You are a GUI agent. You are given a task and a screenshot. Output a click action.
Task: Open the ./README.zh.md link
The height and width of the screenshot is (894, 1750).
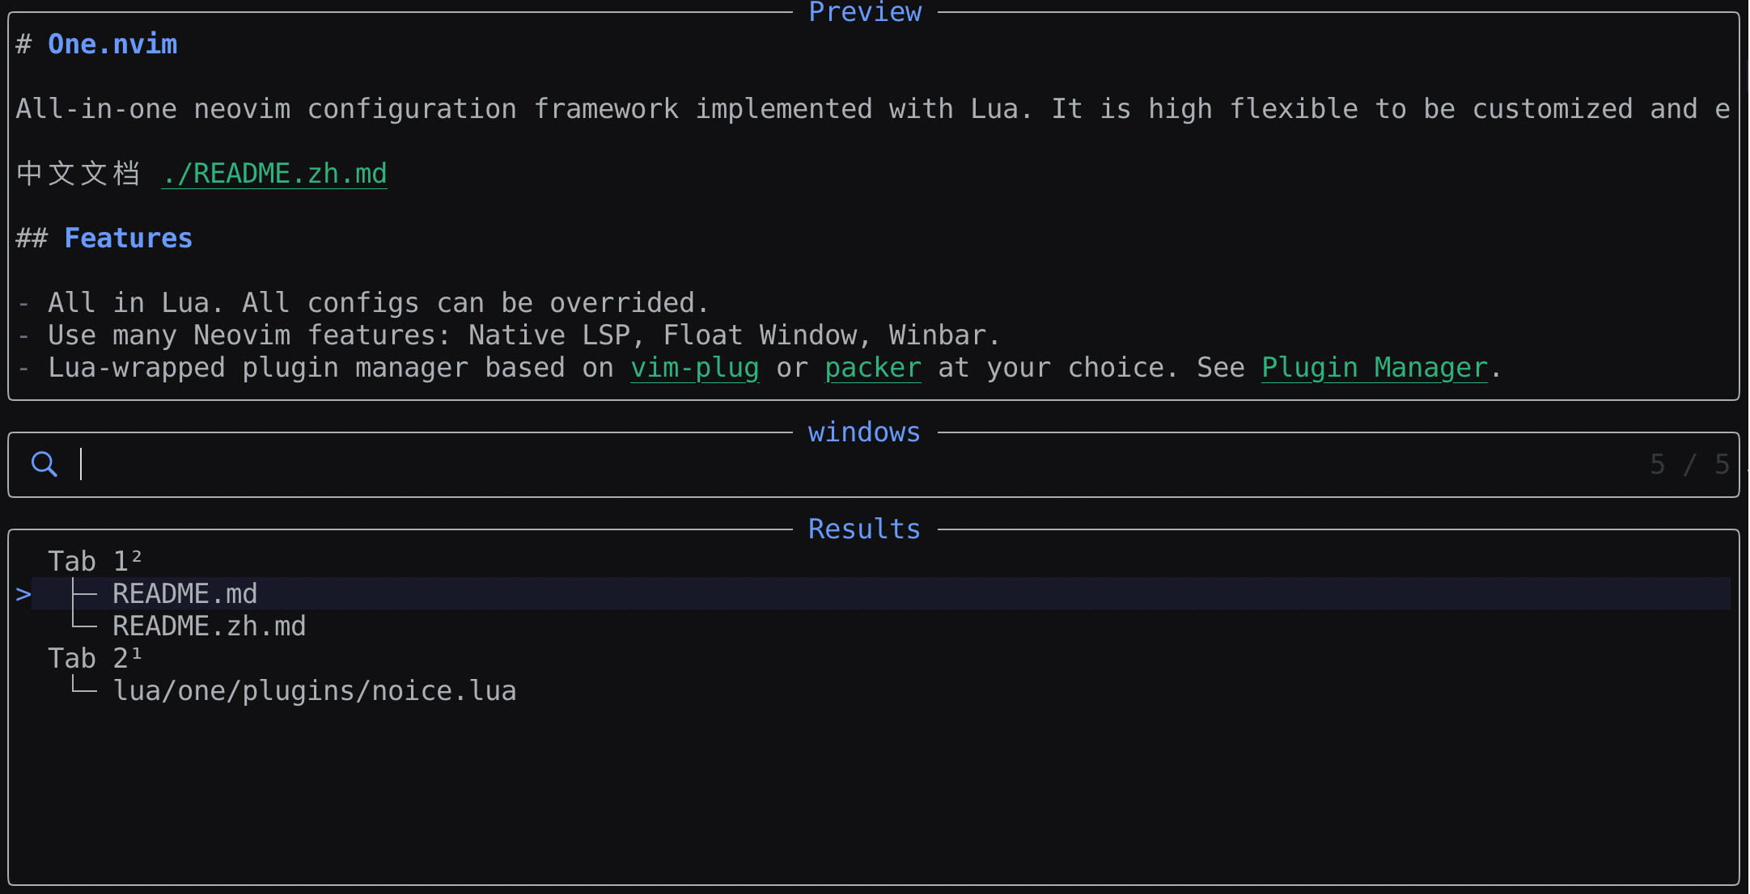coord(273,174)
